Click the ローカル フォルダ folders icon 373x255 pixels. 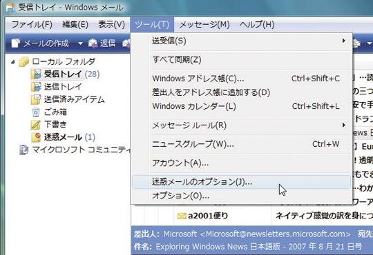point(23,62)
